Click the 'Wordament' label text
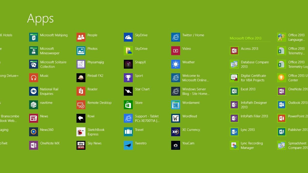Viewport: 308px width, 173px height. pos(191,103)
